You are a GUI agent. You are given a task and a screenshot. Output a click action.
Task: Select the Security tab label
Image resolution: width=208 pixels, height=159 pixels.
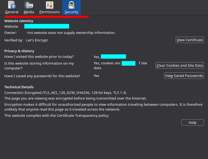71,12
